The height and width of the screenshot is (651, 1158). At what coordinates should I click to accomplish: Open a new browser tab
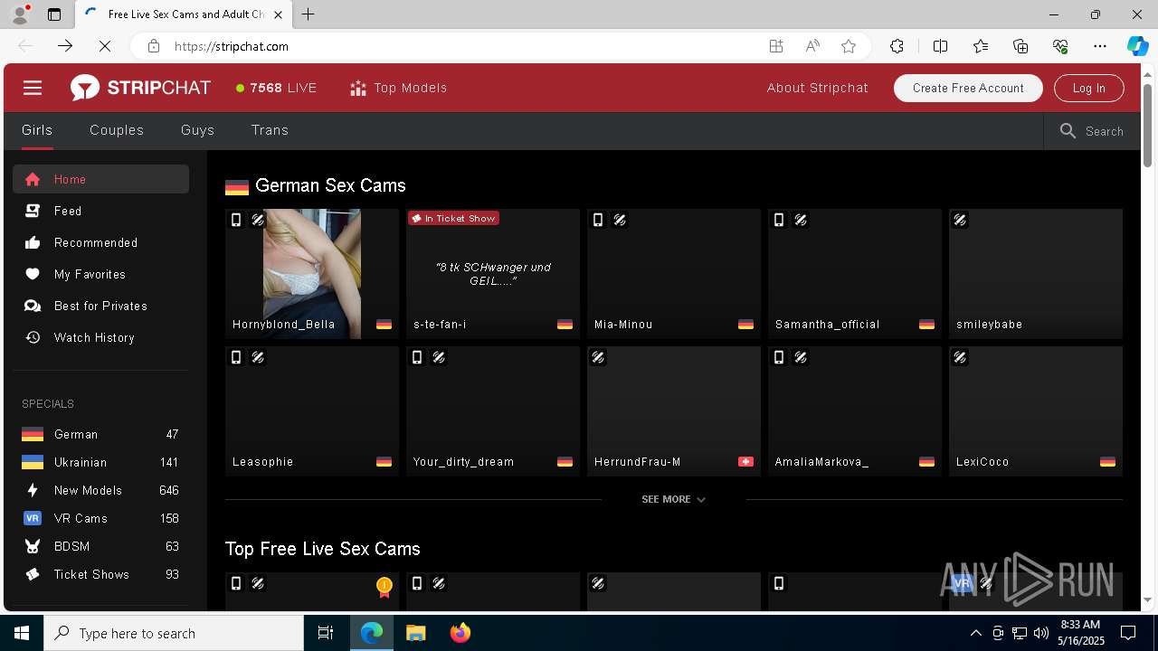(x=308, y=14)
